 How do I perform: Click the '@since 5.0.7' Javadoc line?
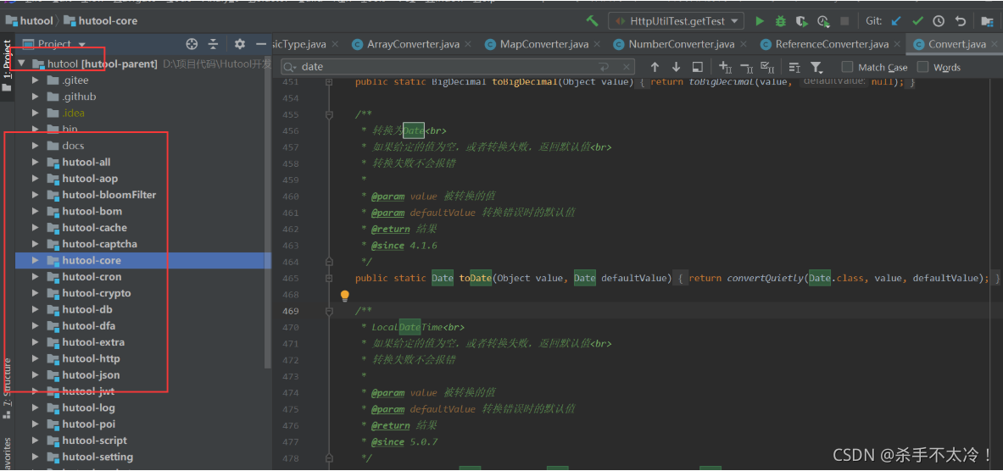(404, 441)
